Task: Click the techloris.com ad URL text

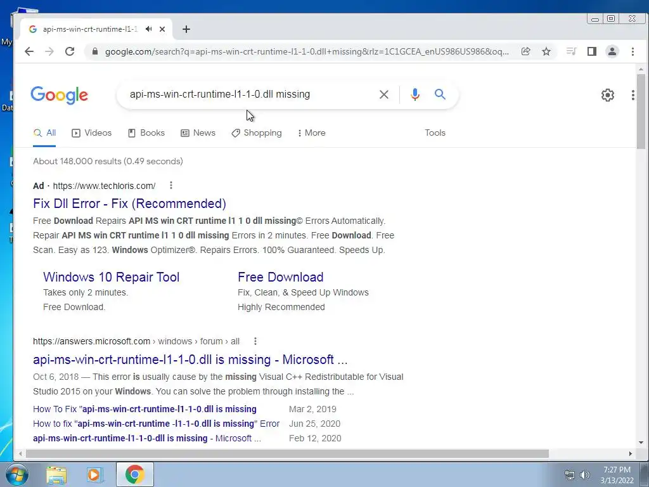Action: [105, 186]
